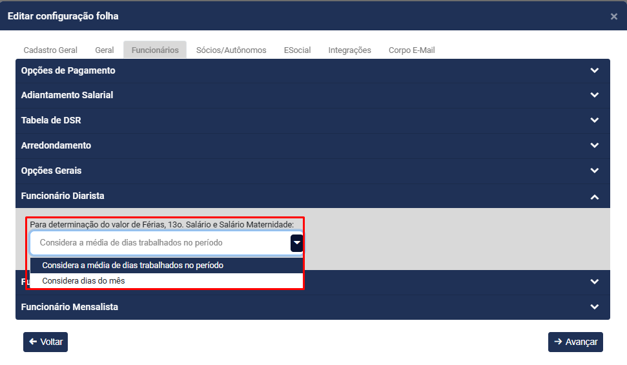Expand Adiantamento Salarial chevron
The image size is (627, 365).
click(x=595, y=95)
